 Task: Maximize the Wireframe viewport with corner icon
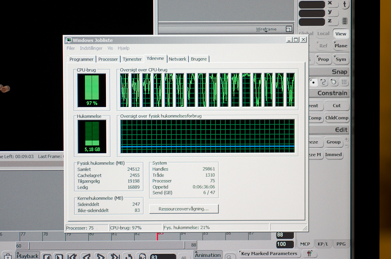click(289, 29)
